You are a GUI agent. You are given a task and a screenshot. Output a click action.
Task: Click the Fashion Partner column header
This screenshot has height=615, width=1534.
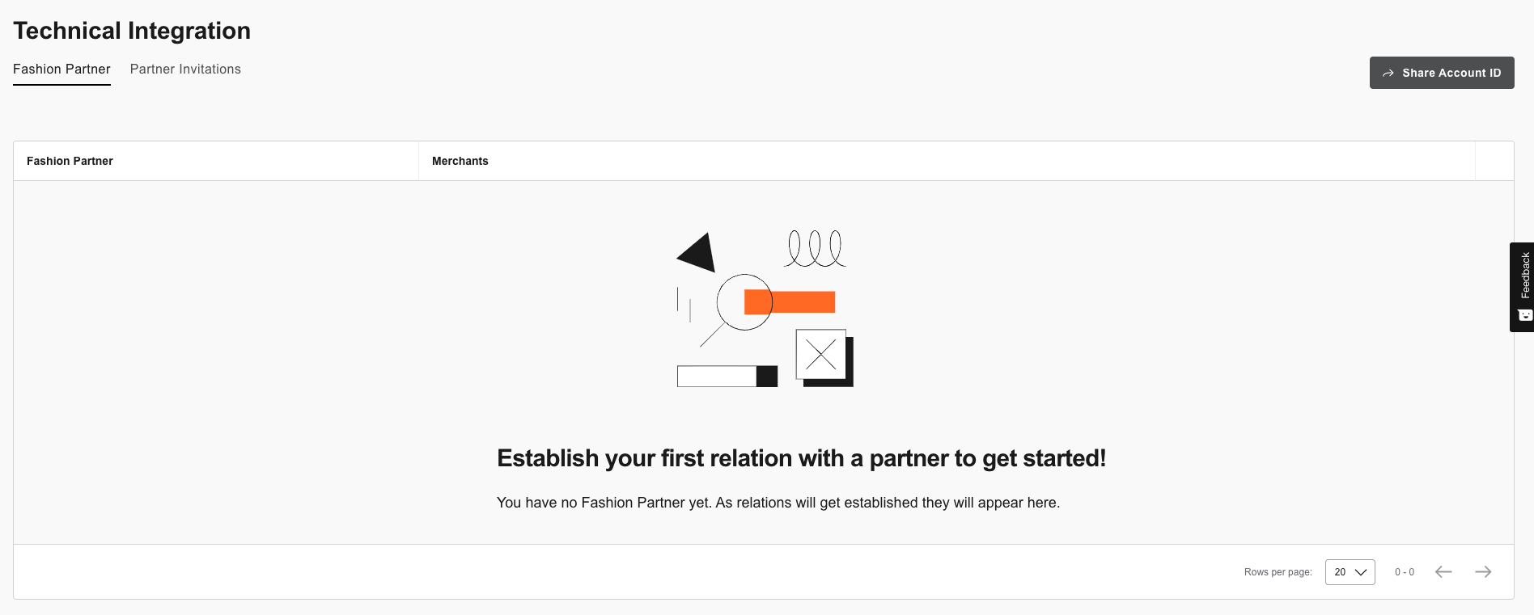point(70,161)
